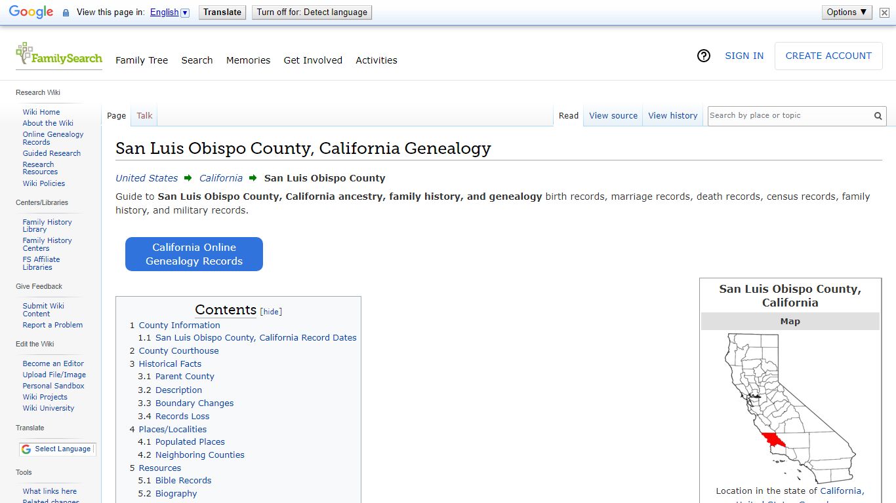Image resolution: width=896 pixels, height=503 pixels.
Task: Jump to Bible Records section
Action: 184,481
